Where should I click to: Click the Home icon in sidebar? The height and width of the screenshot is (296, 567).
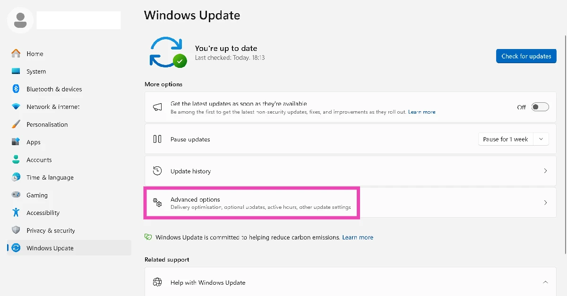tap(16, 54)
